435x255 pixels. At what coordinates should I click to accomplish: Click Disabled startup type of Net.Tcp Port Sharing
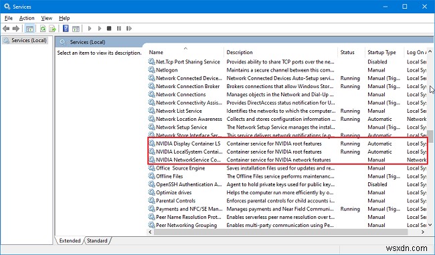(x=377, y=61)
